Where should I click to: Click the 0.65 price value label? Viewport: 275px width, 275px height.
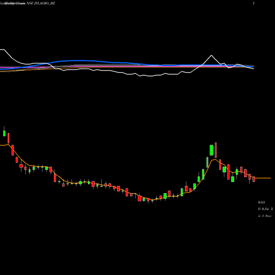click(x=261, y=202)
